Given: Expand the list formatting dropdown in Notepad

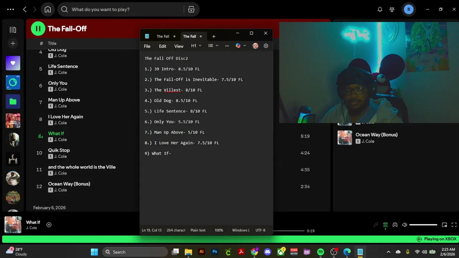Looking at the screenshot, I should pos(213,46).
